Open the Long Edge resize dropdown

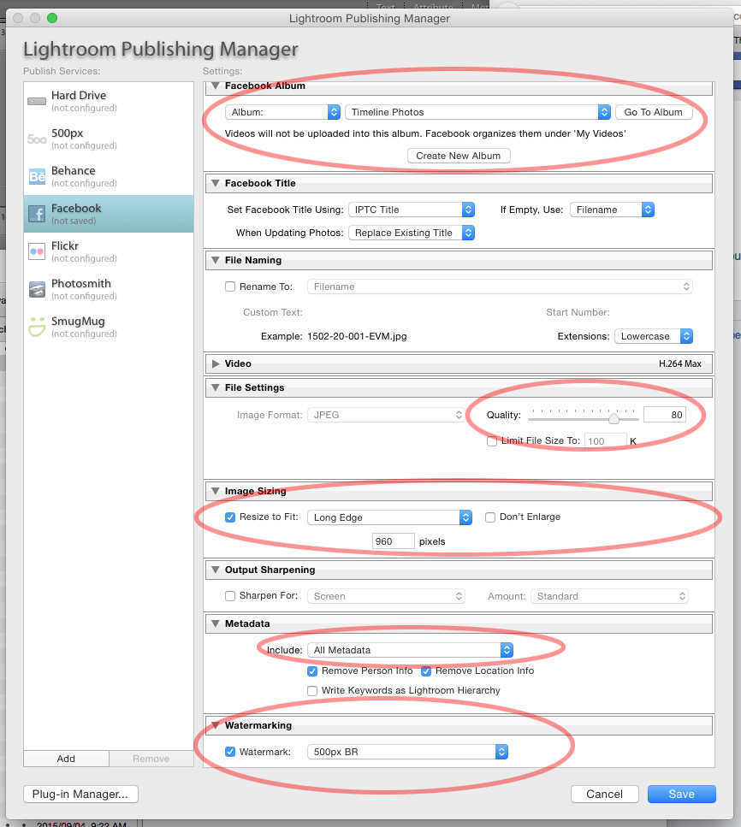pos(389,517)
